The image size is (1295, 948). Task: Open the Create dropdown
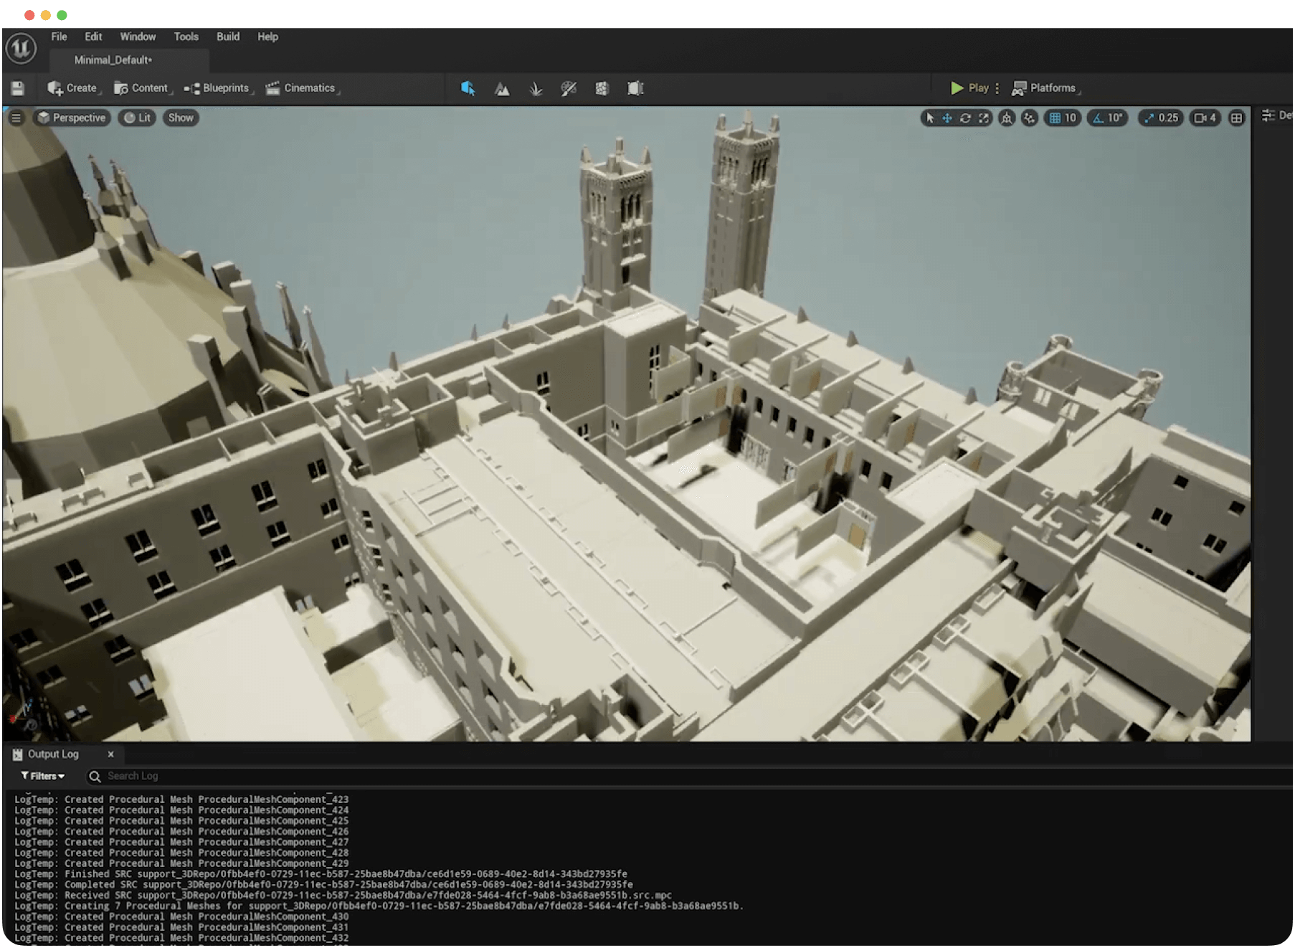coord(73,88)
